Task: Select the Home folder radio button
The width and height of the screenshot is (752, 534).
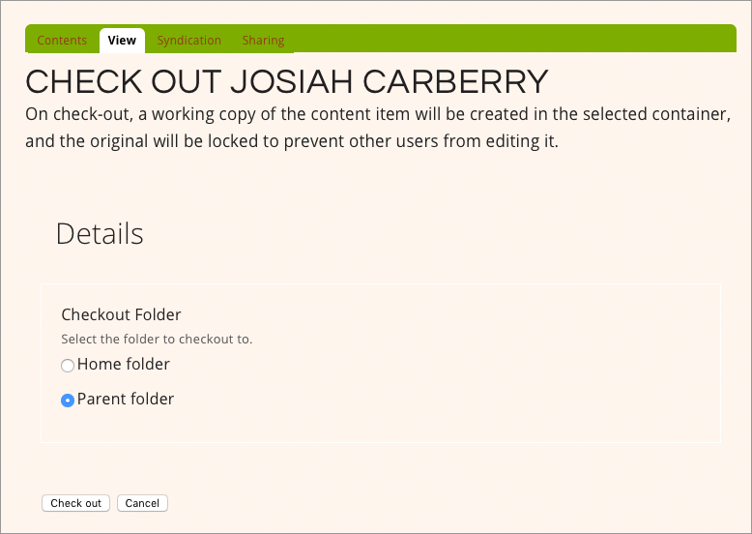Action: click(x=68, y=366)
